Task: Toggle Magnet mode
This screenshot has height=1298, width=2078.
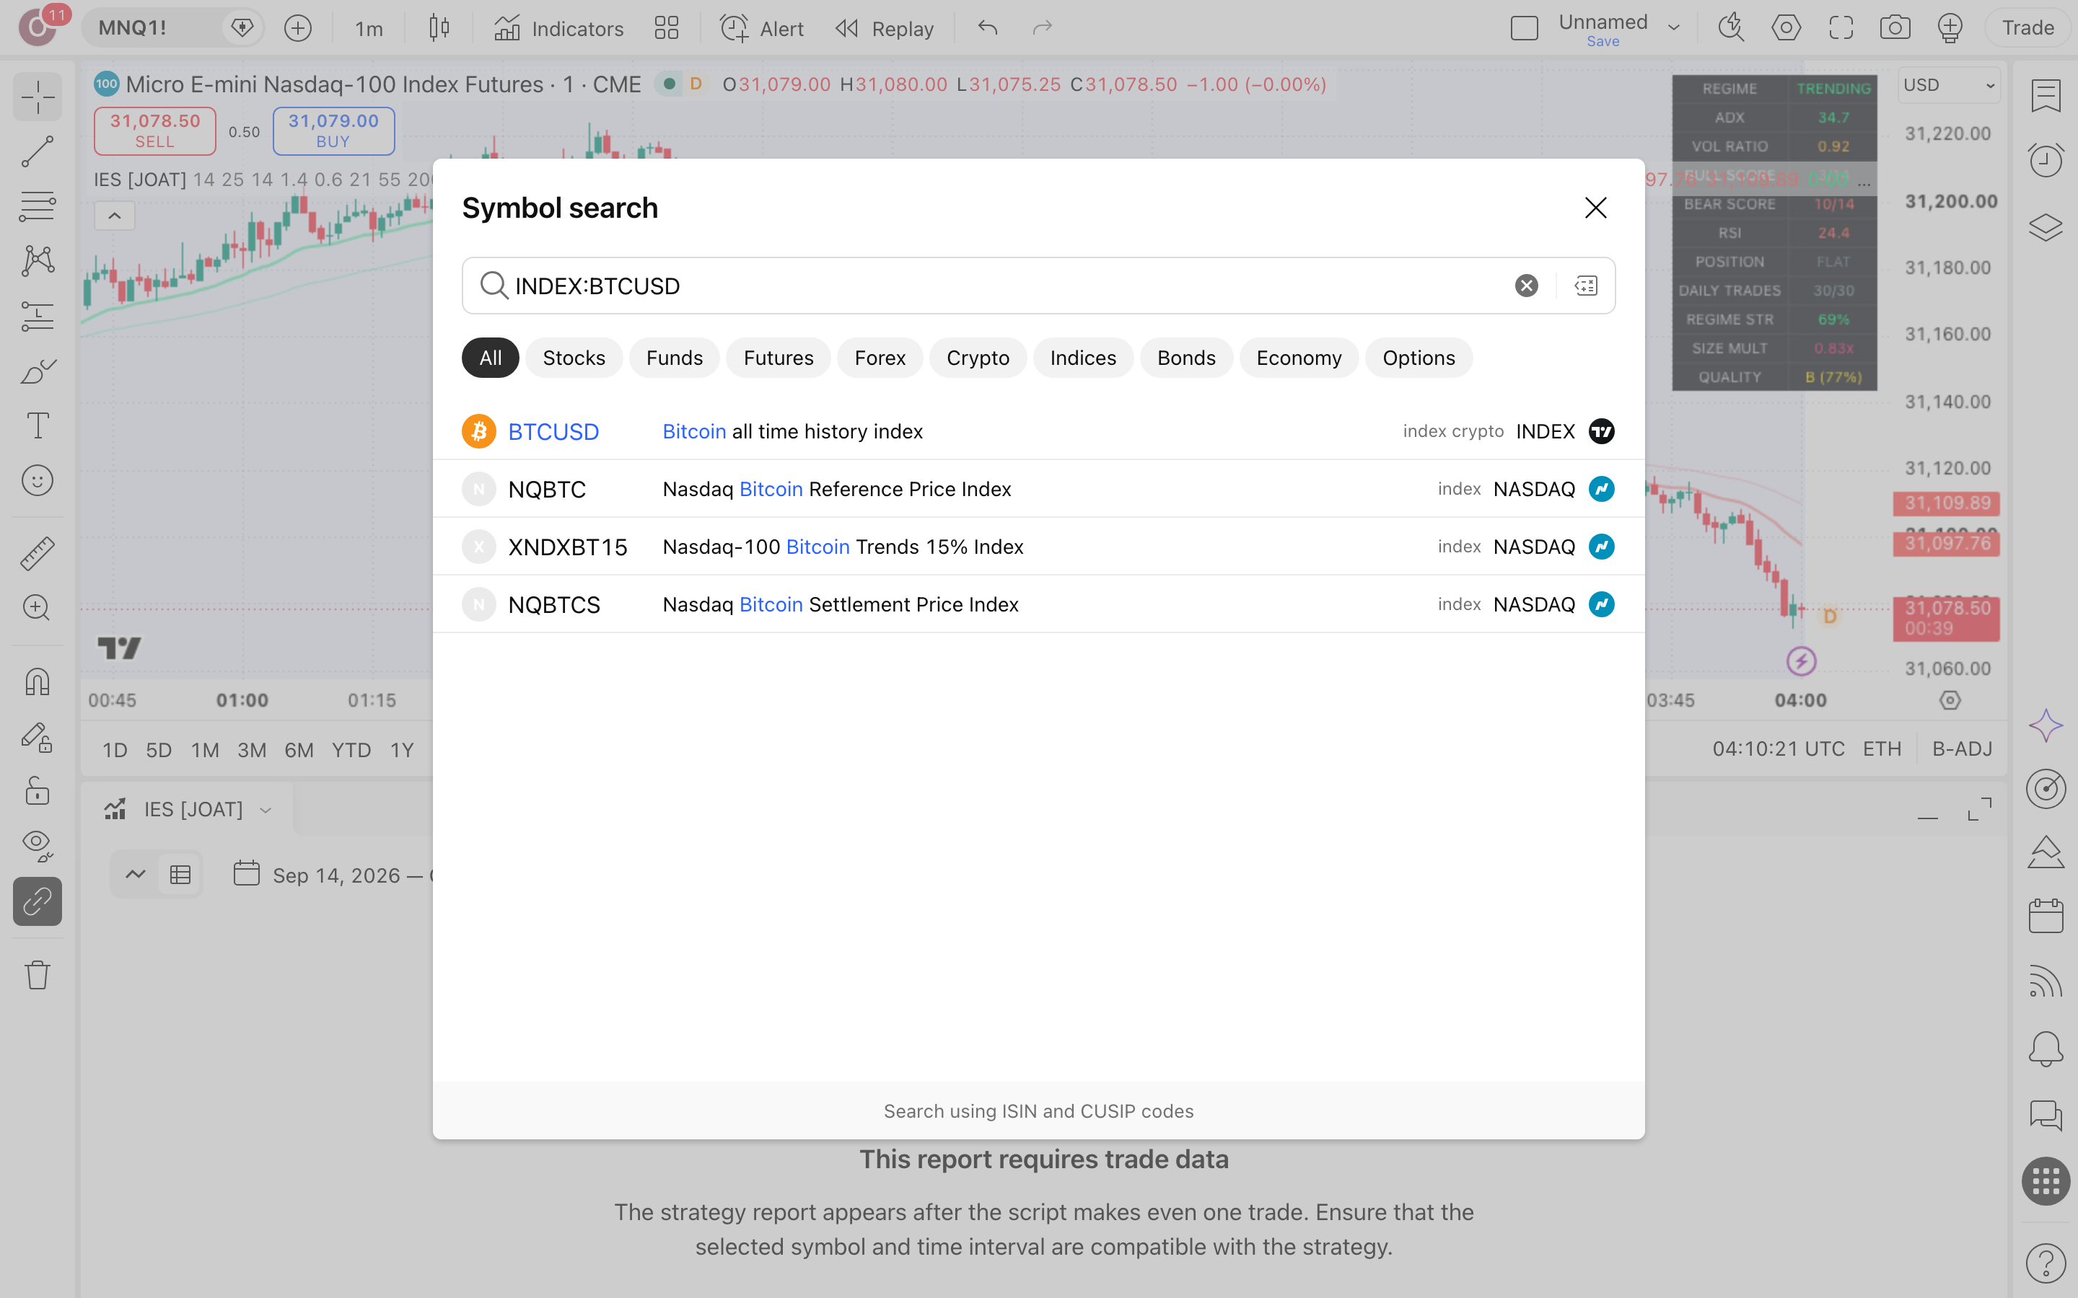Action: [x=37, y=681]
